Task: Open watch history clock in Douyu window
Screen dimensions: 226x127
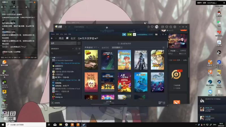Action: pos(148,27)
